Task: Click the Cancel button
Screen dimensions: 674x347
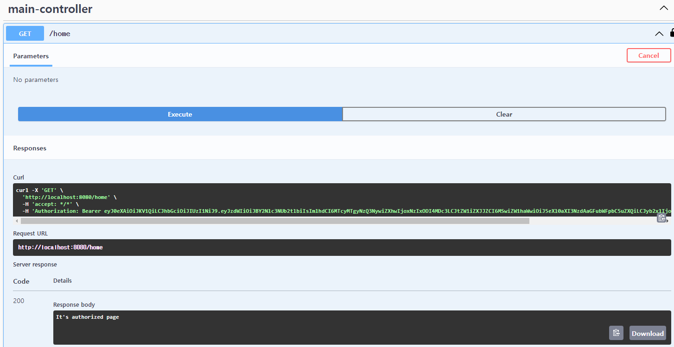Action: 649,56
